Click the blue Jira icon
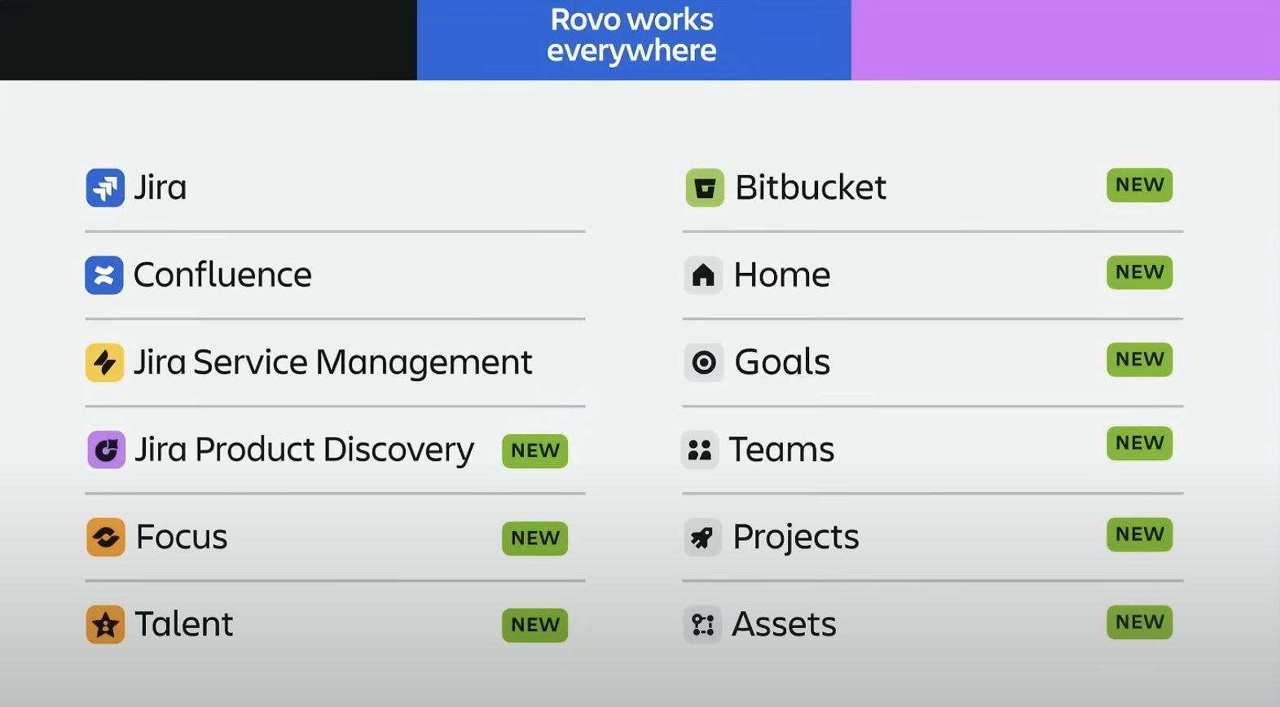 (105, 187)
